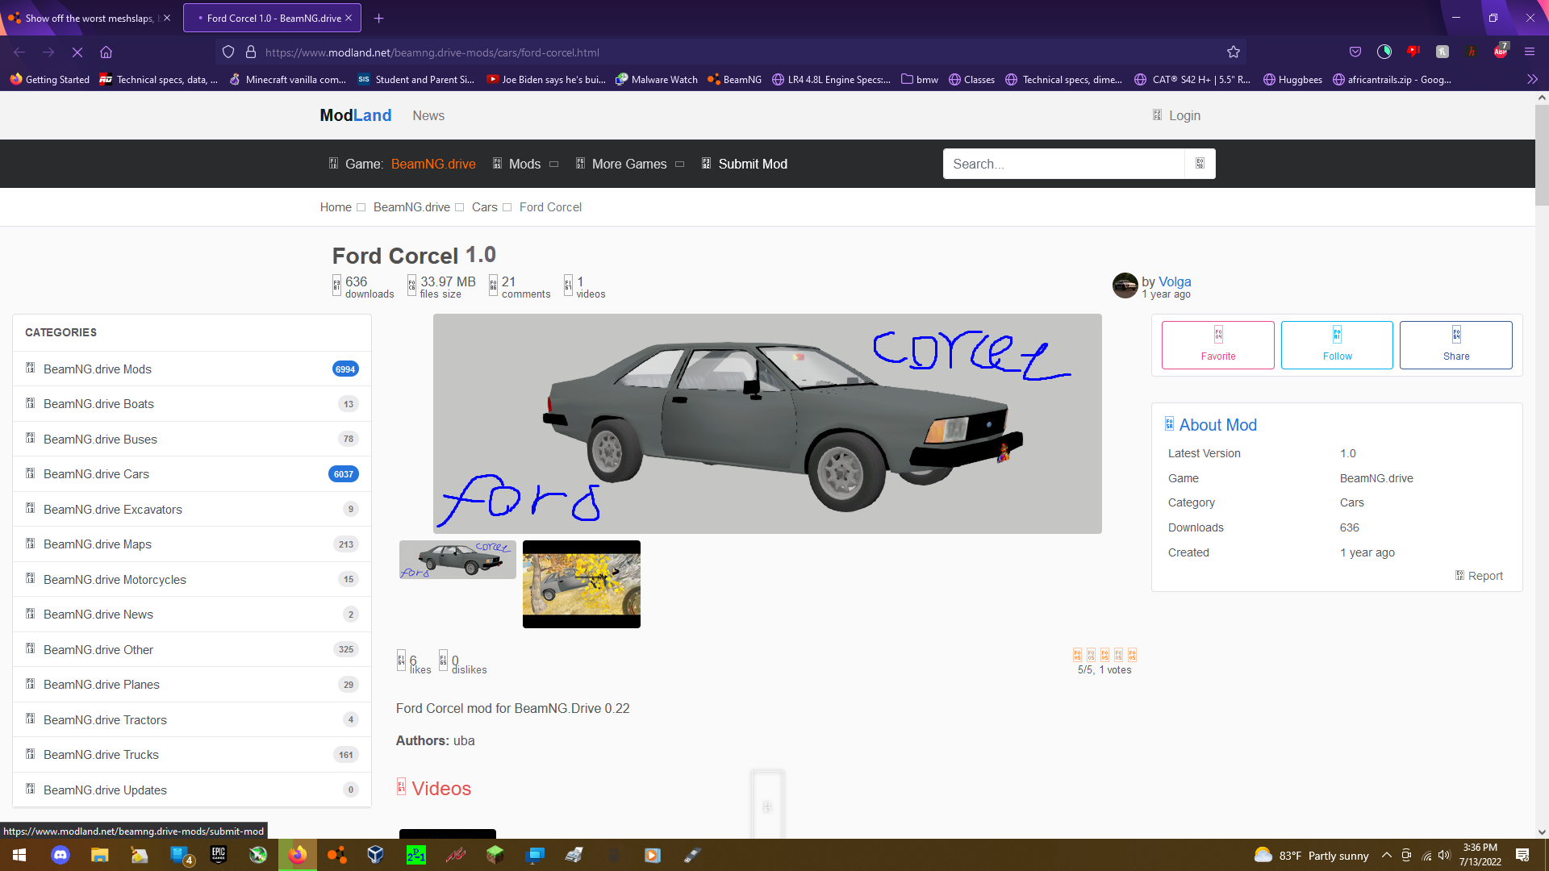
Task: Open the first Corcel thumbnail
Action: pos(457,560)
